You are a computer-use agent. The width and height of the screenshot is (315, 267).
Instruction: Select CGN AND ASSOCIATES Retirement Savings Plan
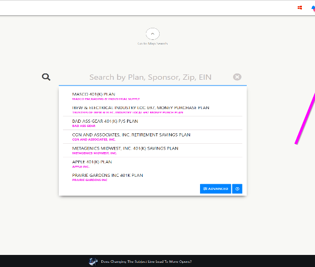[131, 135]
